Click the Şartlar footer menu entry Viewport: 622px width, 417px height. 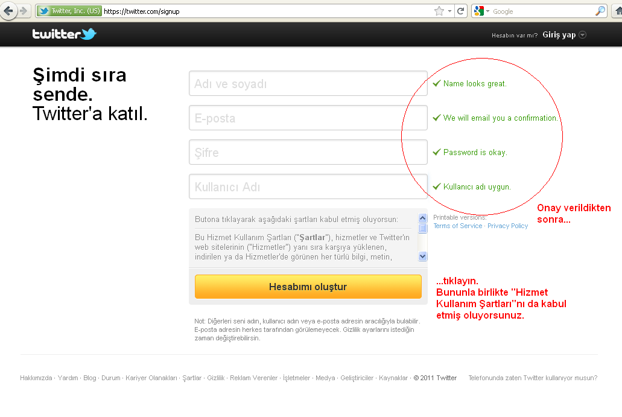(191, 378)
